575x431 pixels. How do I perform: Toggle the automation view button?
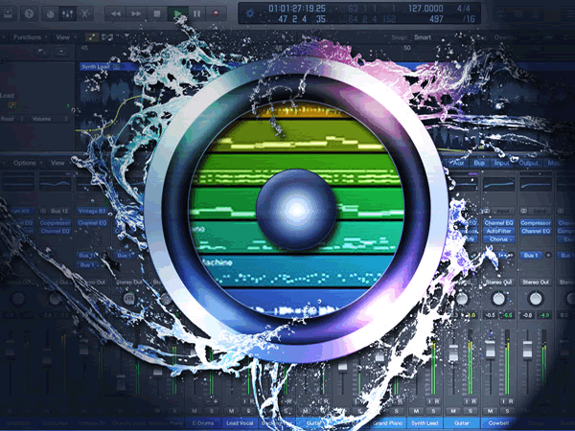tap(92, 37)
